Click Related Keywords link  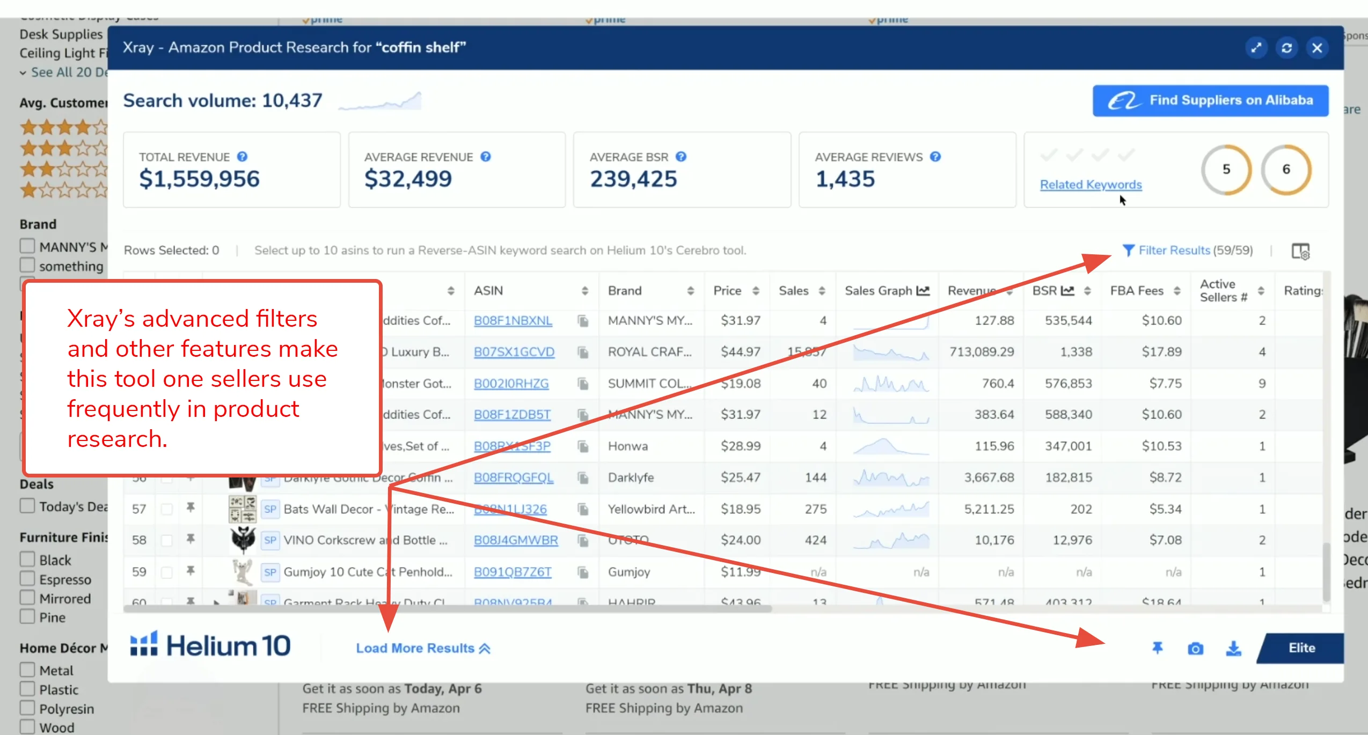[x=1091, y=183]
